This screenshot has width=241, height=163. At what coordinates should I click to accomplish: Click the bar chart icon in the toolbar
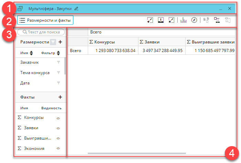coord(183,20)
